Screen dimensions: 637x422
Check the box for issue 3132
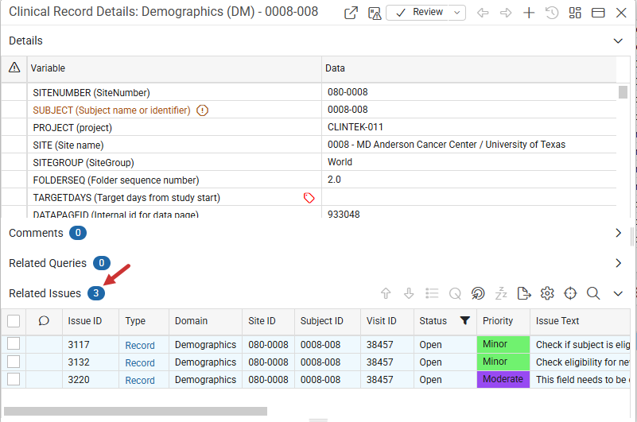(14, 362)
